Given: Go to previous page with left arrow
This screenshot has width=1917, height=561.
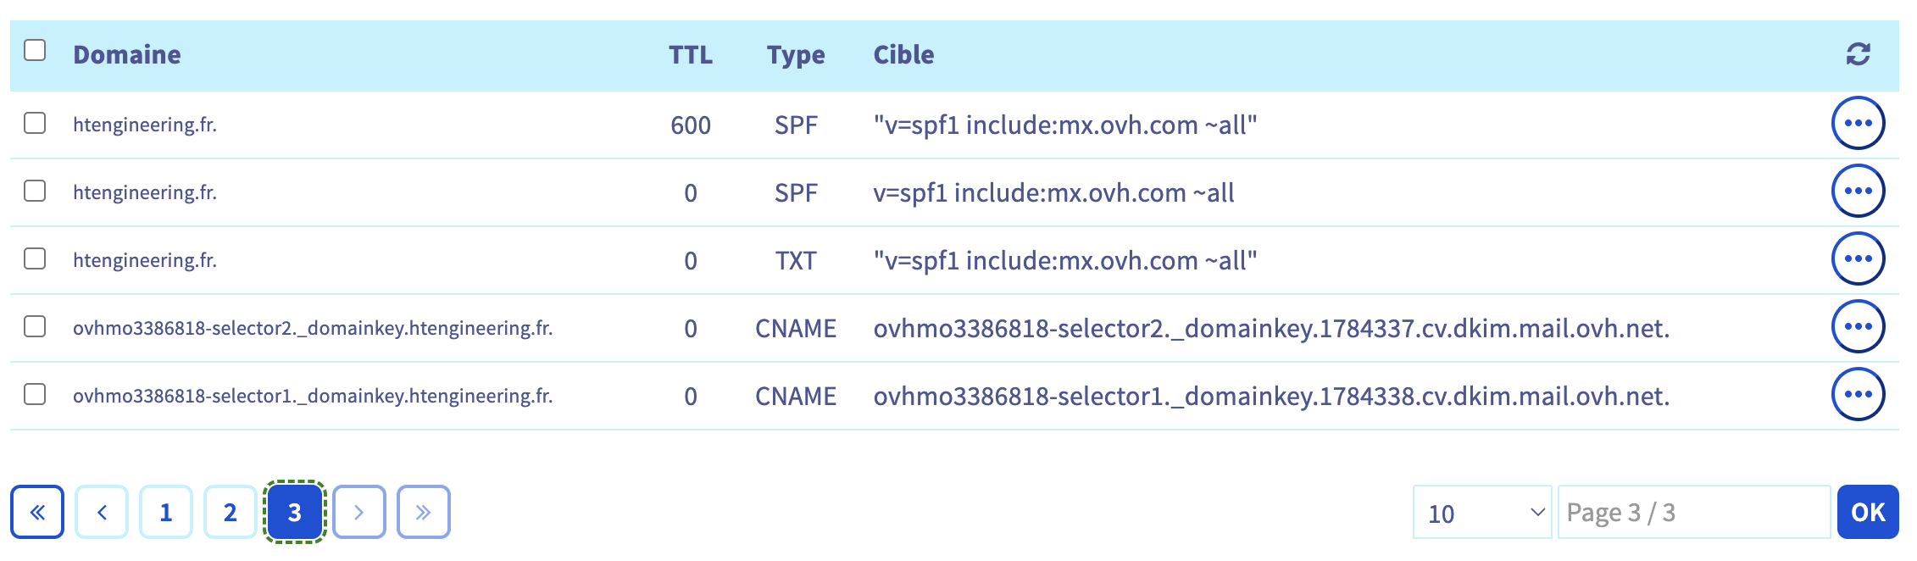Looking at the screenshot, I should tap(102, 512).
